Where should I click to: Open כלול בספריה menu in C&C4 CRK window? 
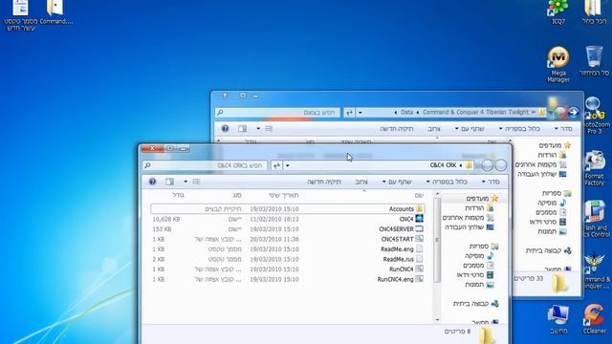point(448,182)
